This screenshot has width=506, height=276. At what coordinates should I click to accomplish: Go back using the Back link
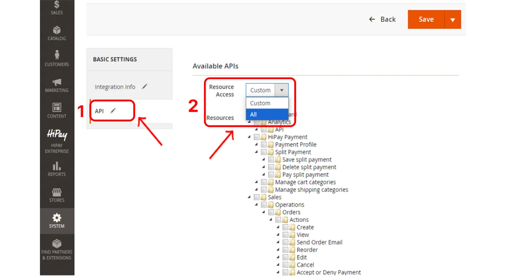point(382,19)
